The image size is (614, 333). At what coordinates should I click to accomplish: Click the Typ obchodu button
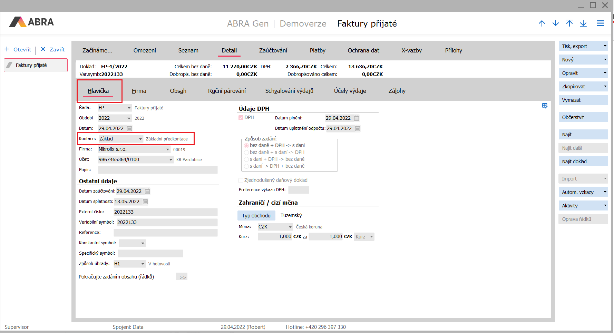(x=256, y=216)
